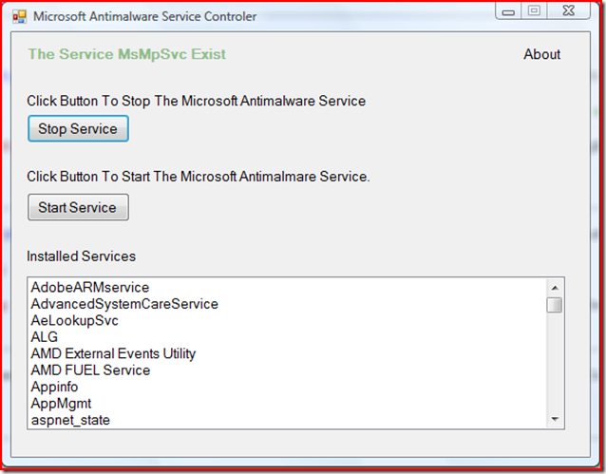This screenshot has width=606, height=474.
Task: Open the About link
Action: pos(541,54)
